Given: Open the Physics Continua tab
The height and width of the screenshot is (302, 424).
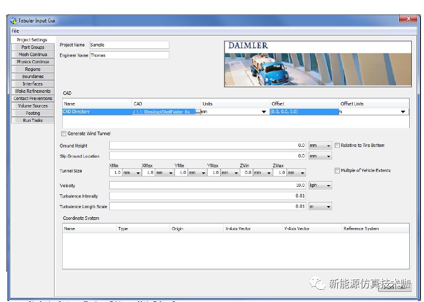Looking at the screenshot, I should pyautogui.click(x=33, y=62).
